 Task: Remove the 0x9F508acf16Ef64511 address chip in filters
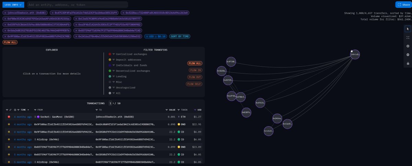pos(5,36)
